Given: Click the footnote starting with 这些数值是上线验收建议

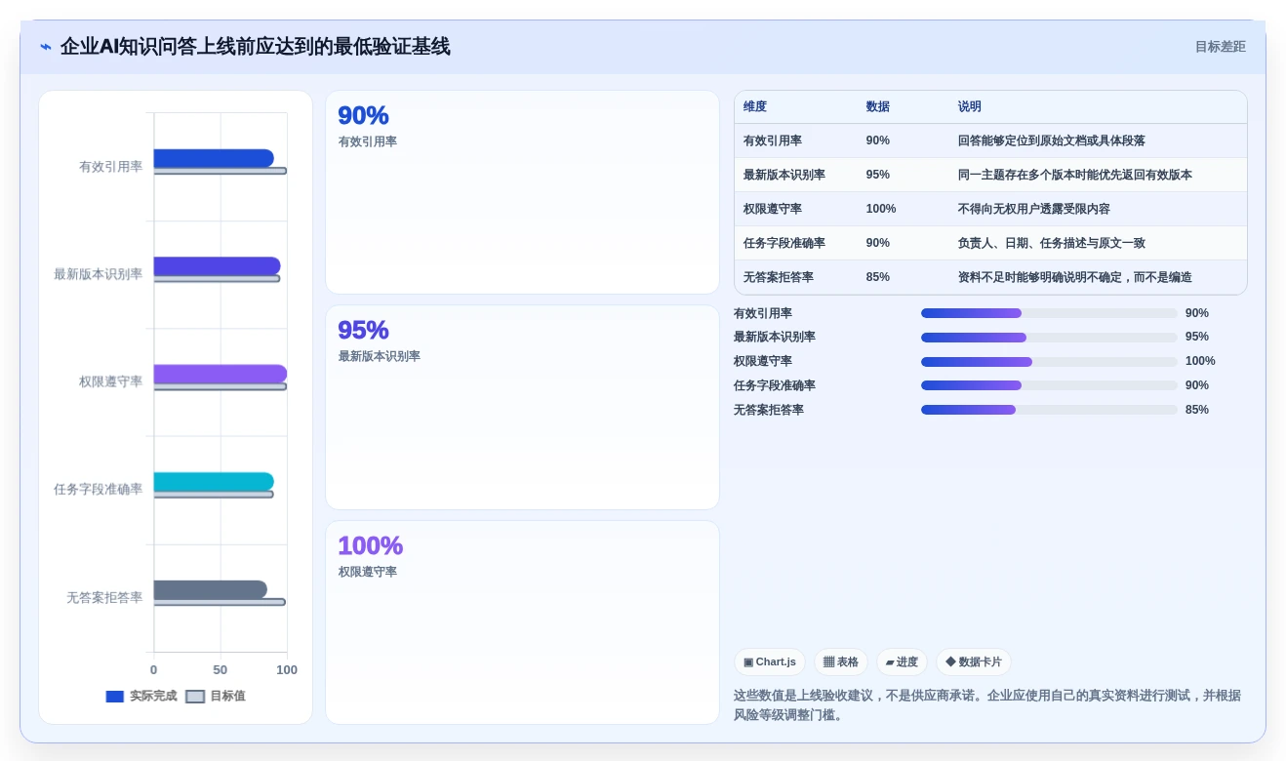Looking at the screenshot, I should pyautogui.click(x=987, y=705).
